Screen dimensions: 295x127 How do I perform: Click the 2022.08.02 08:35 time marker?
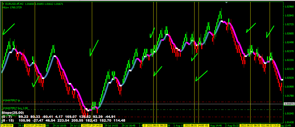tap(250, 125)
